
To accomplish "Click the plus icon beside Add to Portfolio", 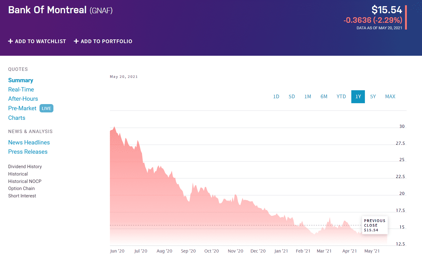I will 76,41.
